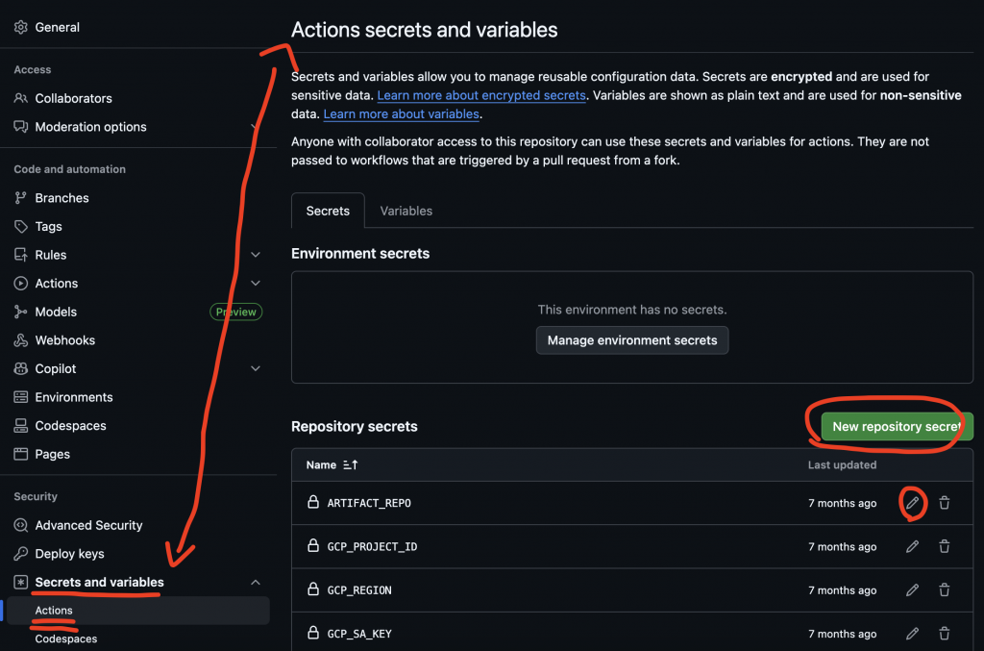This screenshot has width=984, height=651.
Task: Click the Copilot icon in sidebar
Action: 21,368
